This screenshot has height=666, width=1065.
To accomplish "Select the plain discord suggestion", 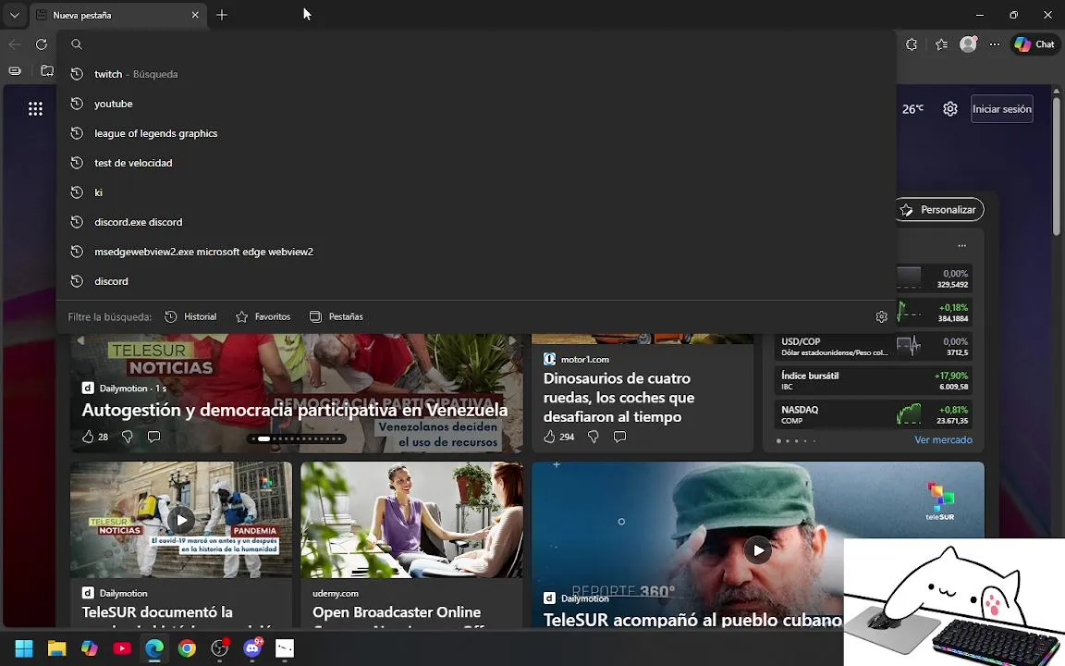I will pos(475,280).
